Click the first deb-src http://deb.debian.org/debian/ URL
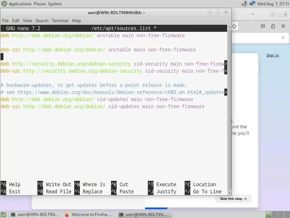This screenshot has width=290, height=218. [64, 50]
